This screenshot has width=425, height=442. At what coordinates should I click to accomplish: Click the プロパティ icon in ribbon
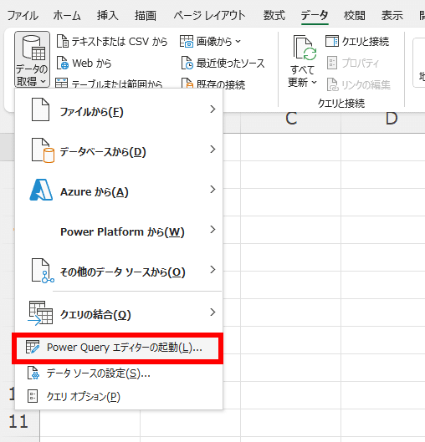click(x=332, y=63)
